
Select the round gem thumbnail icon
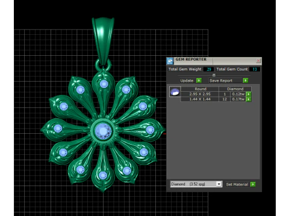pyautogui.click(x=175, y=92)
